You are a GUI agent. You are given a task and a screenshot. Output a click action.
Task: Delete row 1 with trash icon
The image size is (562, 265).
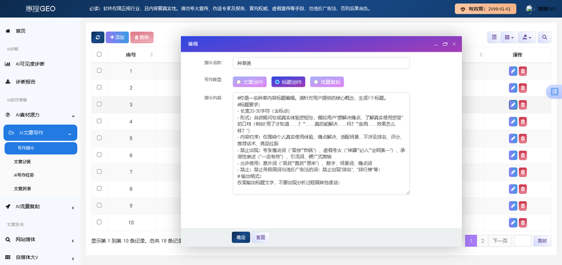pos(523,71)
